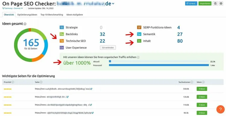Click the Erneut refresh button
This screenshot has width=226, height=116.
(191, 4)
